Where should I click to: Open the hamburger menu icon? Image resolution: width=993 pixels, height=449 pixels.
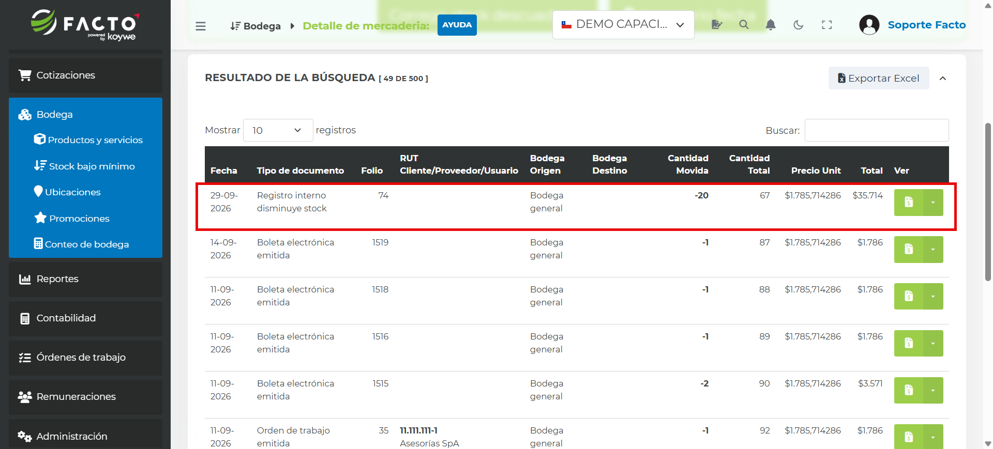(201, 26)
